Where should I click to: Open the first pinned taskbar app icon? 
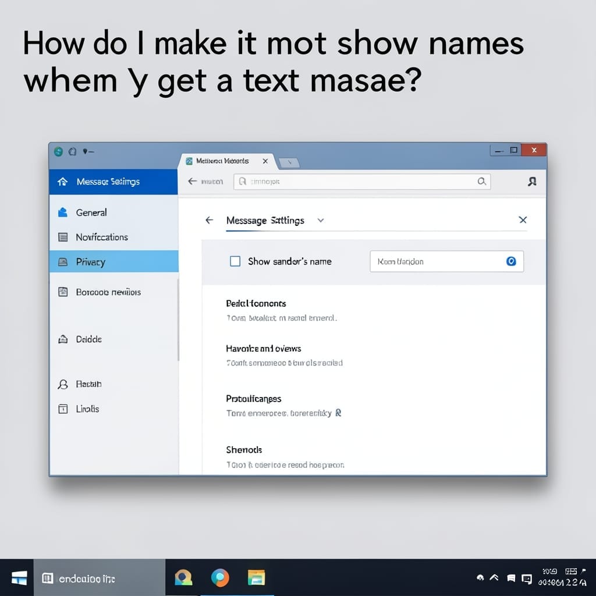(183, 578)
